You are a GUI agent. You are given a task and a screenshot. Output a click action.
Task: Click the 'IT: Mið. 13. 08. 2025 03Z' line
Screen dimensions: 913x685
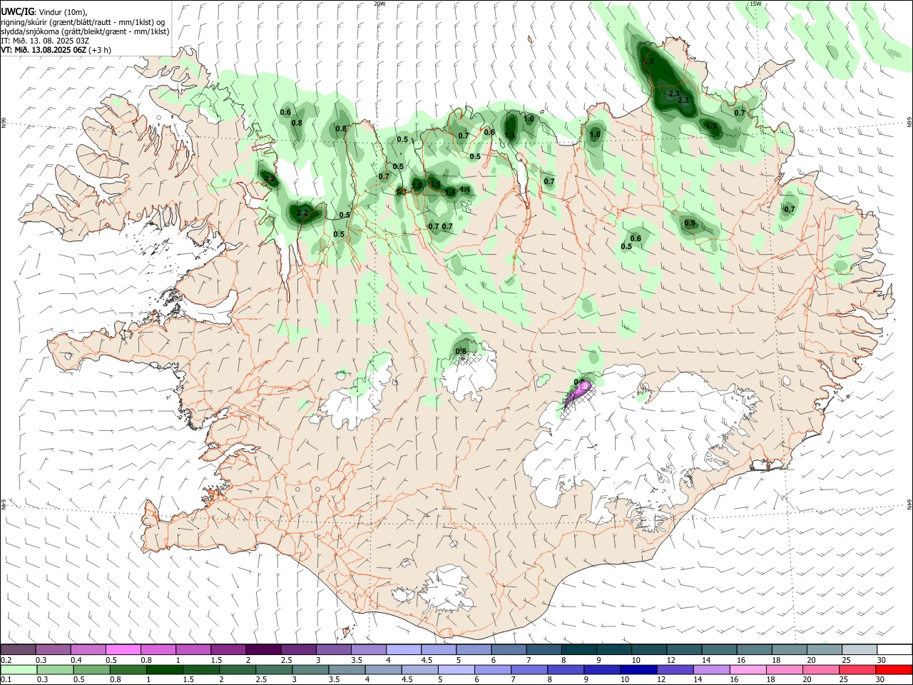(x=45, y=41)
